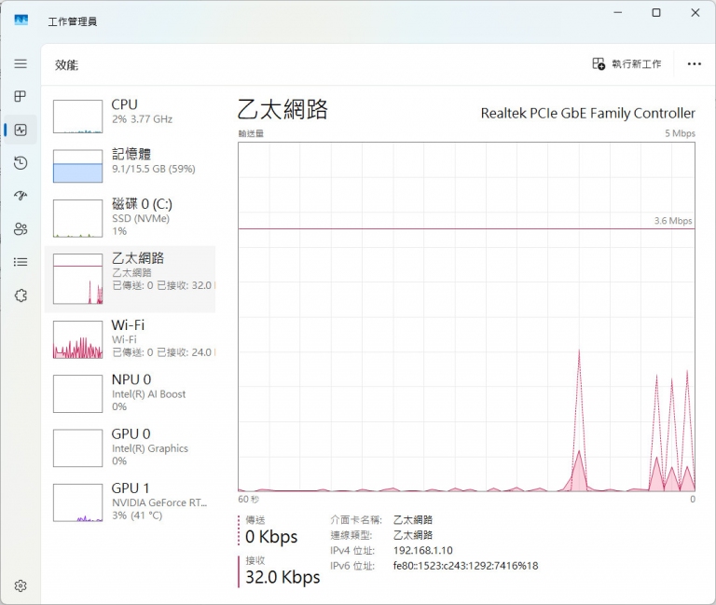The width and height of the screenshot is (716, 605).
Task: Select 磁碟 0 (C:) disk item
Action: [x=131, y=216]
